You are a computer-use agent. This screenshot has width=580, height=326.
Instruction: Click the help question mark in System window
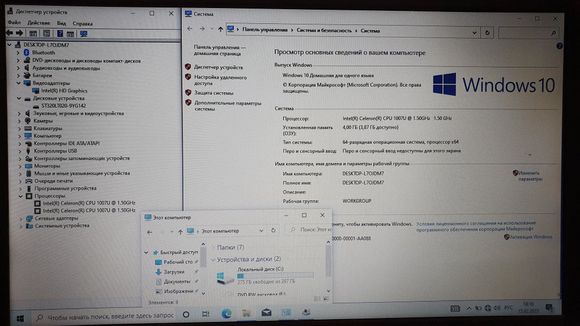[x=559, y=46]
